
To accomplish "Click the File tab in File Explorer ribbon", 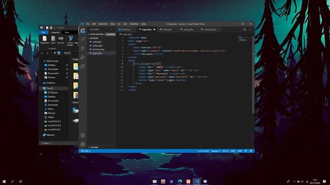I will pos(44,32).
